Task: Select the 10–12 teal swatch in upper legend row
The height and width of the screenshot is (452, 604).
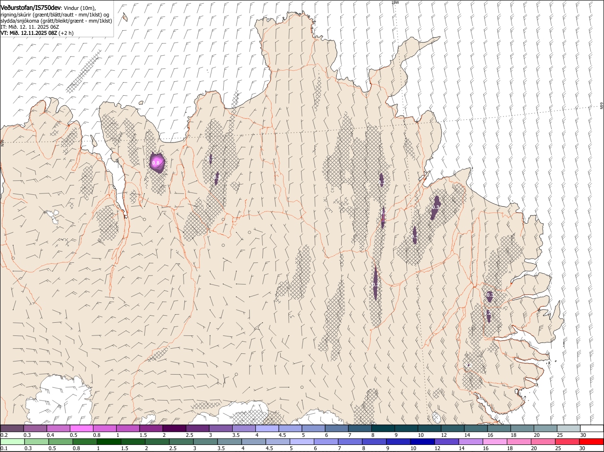Action: (429, 428)
